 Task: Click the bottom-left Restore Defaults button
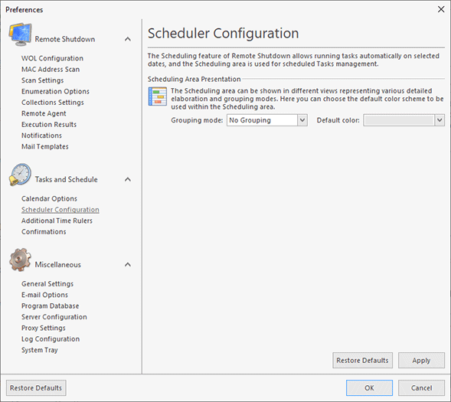(36, 388)
